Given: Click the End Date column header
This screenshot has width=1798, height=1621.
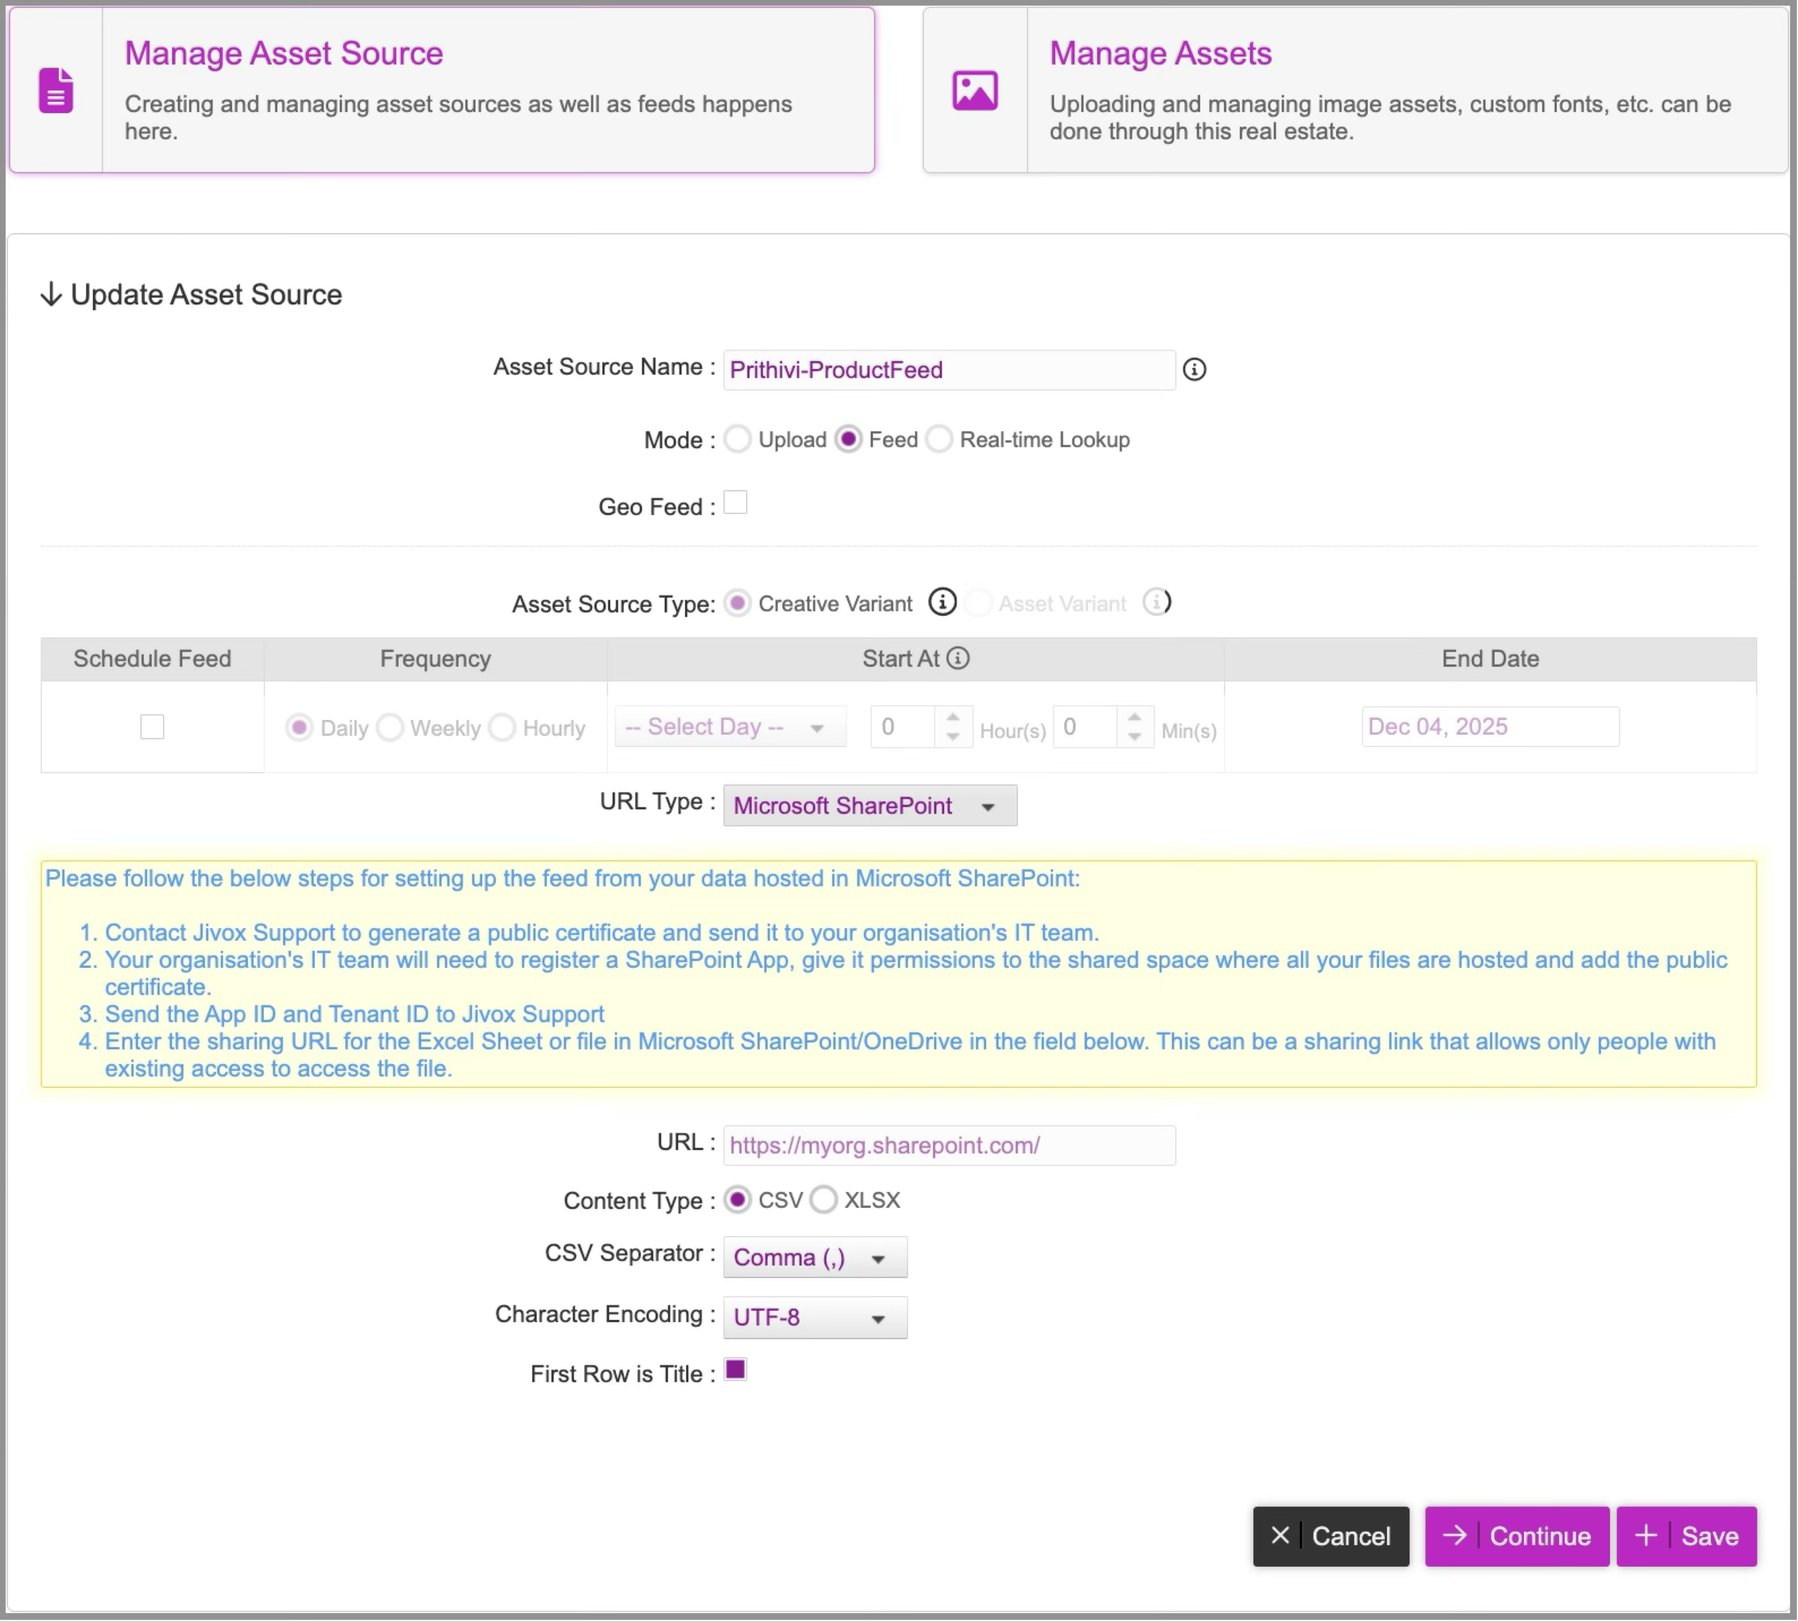Looking at the screenshot, I should [x=1491, y=659].
